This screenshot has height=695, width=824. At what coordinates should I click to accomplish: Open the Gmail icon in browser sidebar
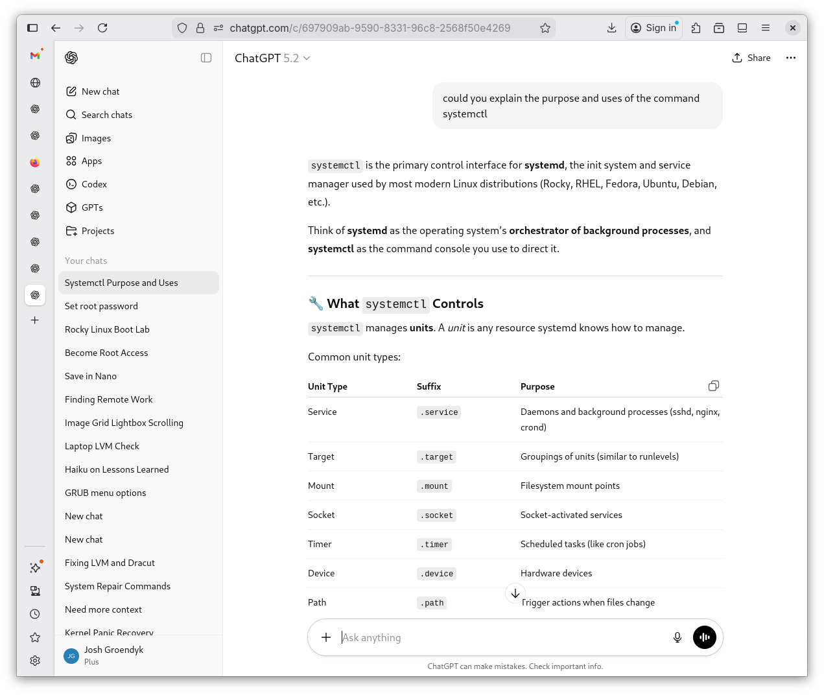click(x=35, y=56)
